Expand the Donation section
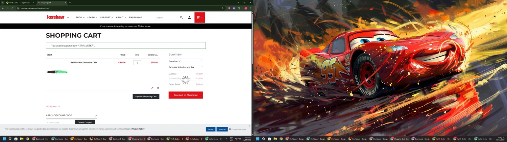507x142 pixels. 186,61
